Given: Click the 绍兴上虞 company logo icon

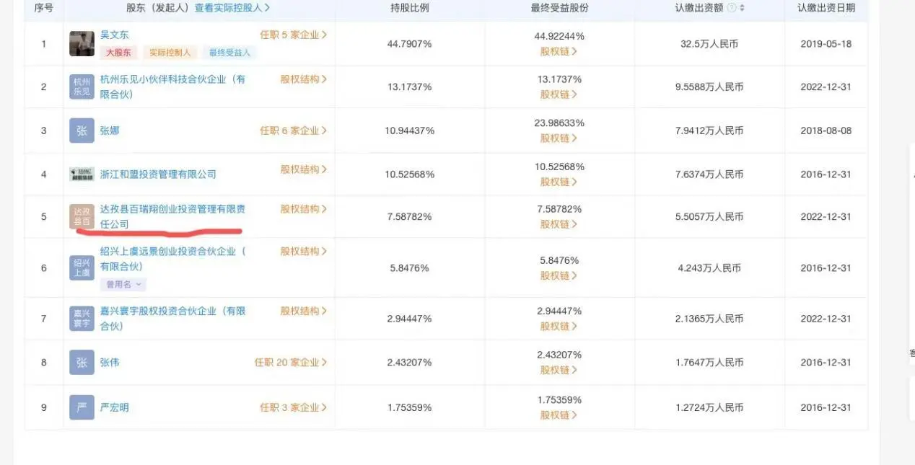Looking at the screenshot, I should coord(82,267).
